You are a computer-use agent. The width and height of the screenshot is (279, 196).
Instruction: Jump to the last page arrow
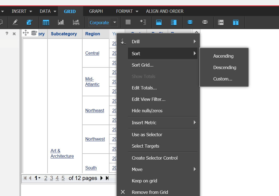(x=107, y=178)
